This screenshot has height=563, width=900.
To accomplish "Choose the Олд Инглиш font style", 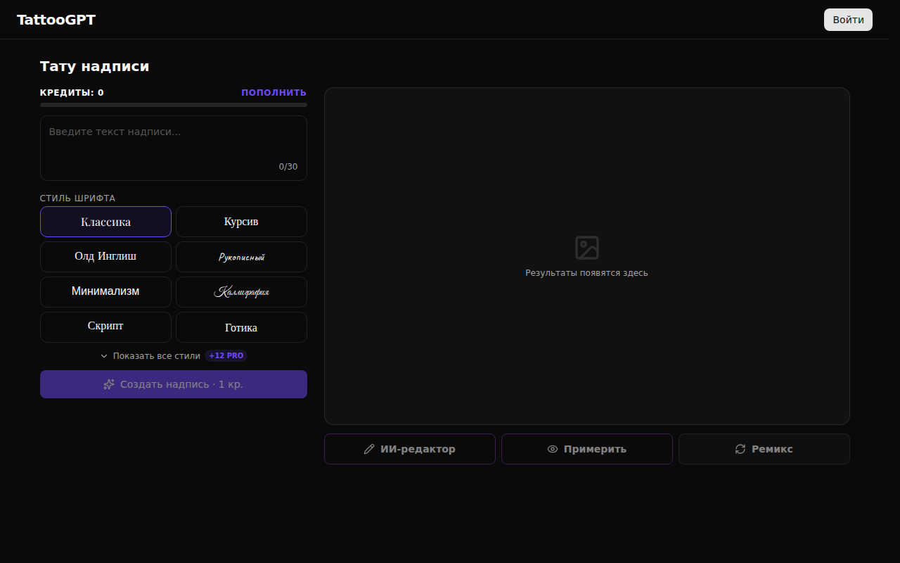I will (105, 257).
